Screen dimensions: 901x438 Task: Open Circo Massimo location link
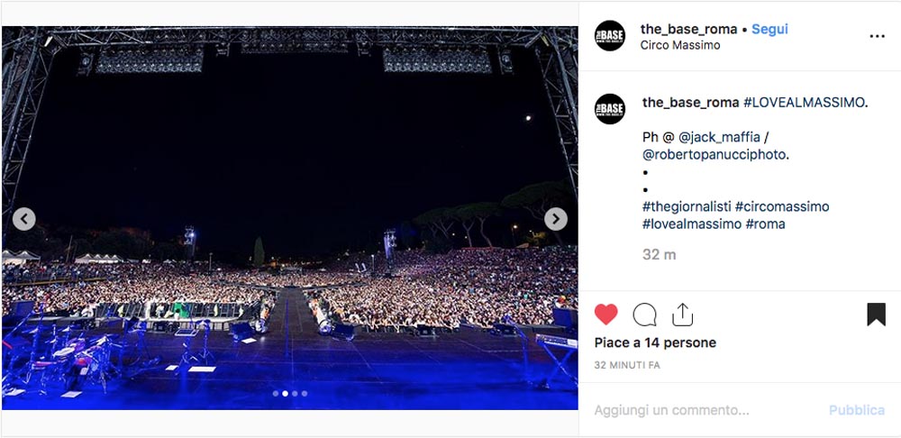(x=679, y=45)
